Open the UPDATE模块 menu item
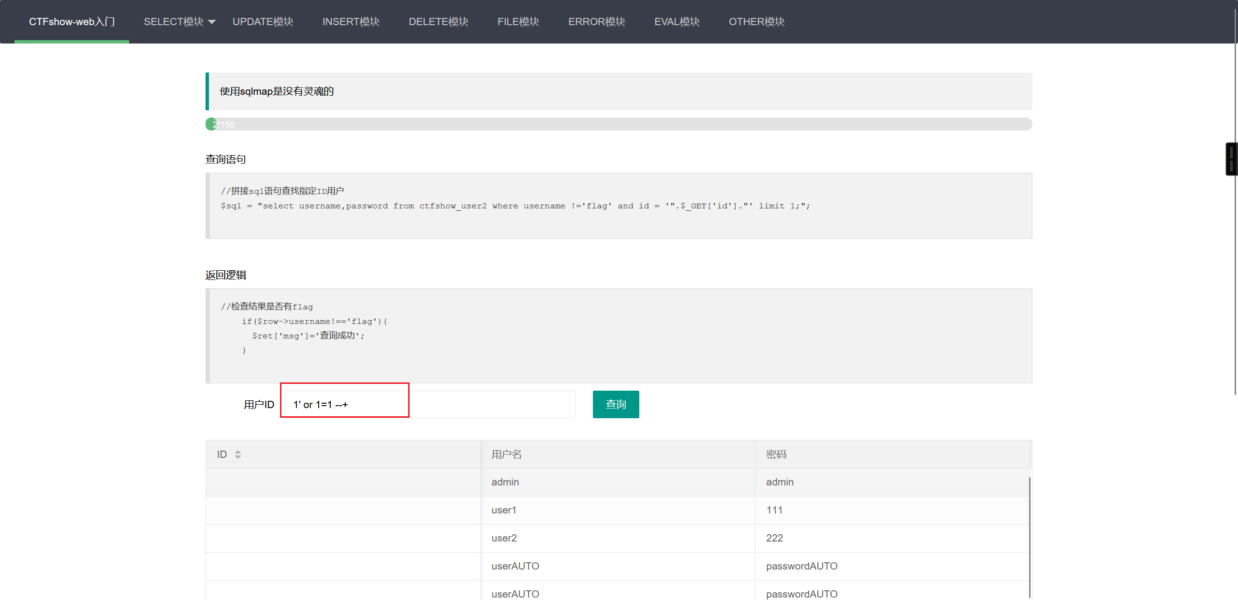This screenshot has height=600, width=1238. [x=263, y=22]
